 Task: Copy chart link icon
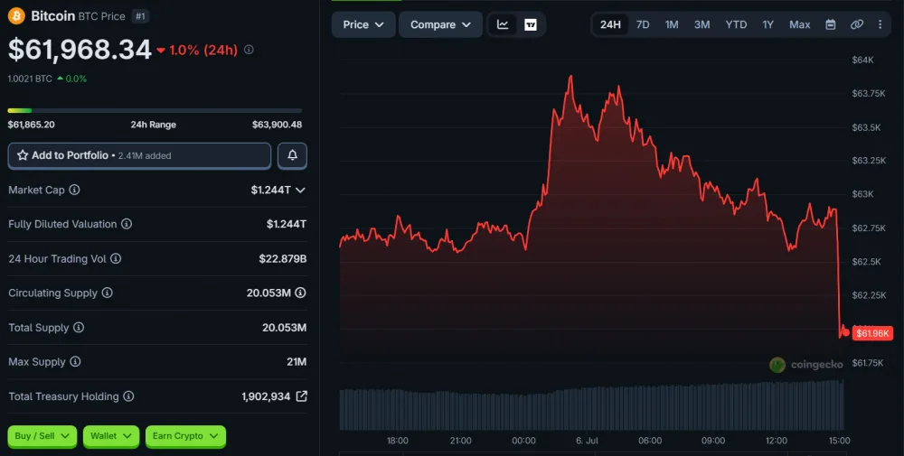[x=857, y=24]
